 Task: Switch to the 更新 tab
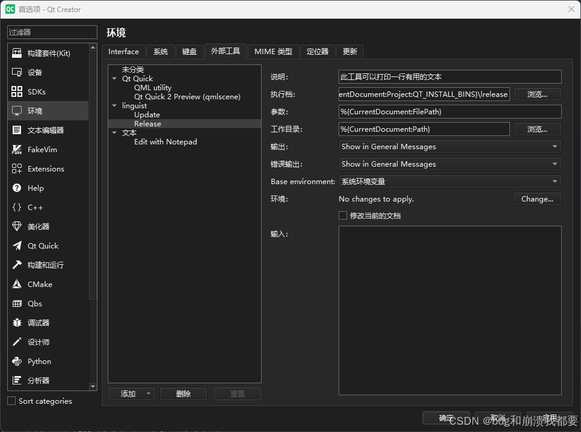click(350, 52)
